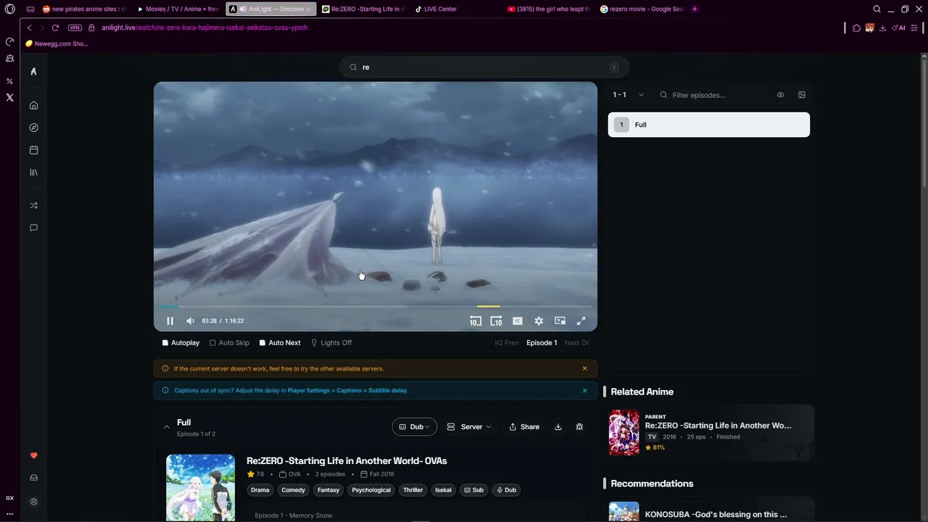Go to Prev episode
Screen dimensions: 928x522
pos(507,343)
